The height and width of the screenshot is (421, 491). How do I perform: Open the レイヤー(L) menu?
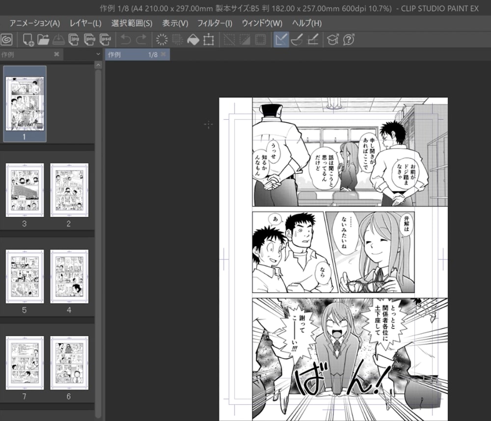[85, 23]
